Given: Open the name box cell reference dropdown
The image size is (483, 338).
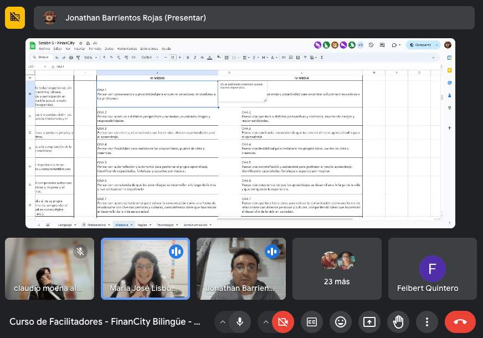Looking at the screenshot, I should [45, 66].
